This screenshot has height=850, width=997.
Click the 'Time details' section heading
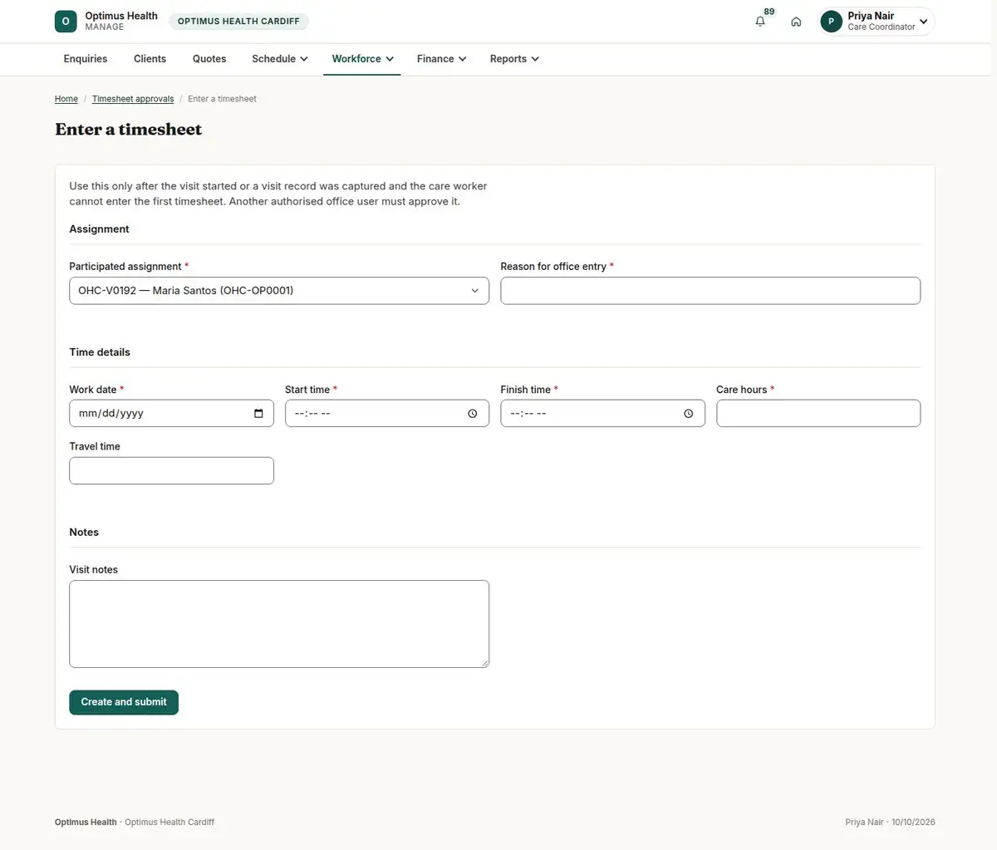100,352
